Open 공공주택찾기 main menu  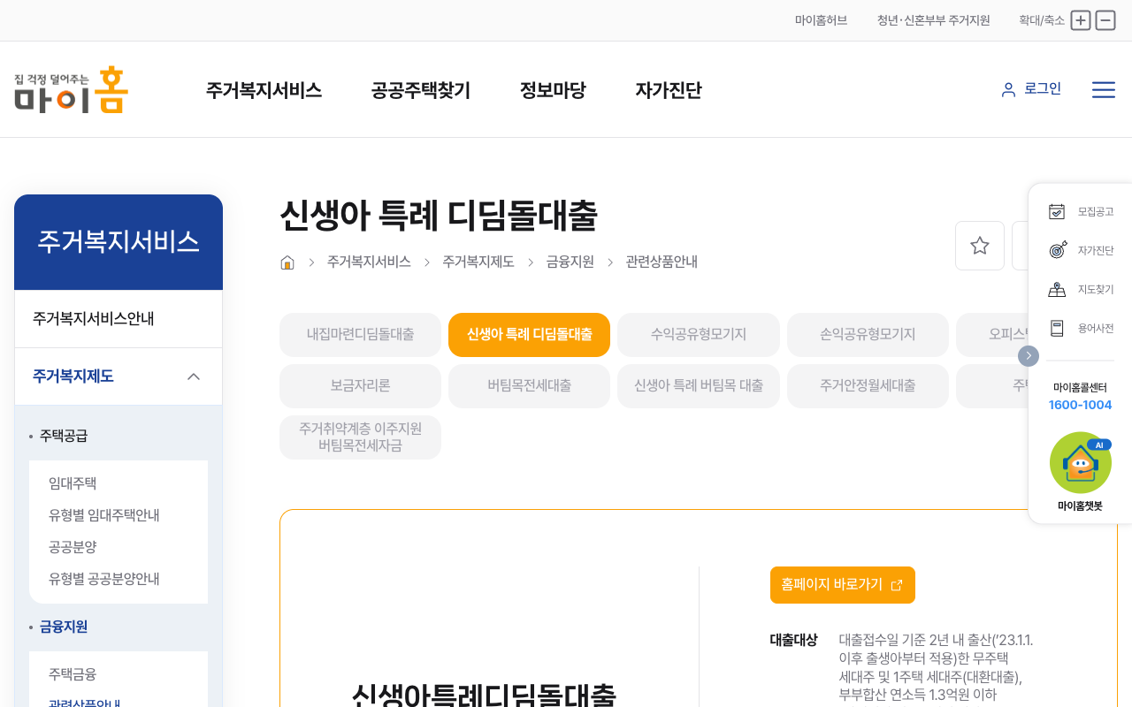(421, 90)
